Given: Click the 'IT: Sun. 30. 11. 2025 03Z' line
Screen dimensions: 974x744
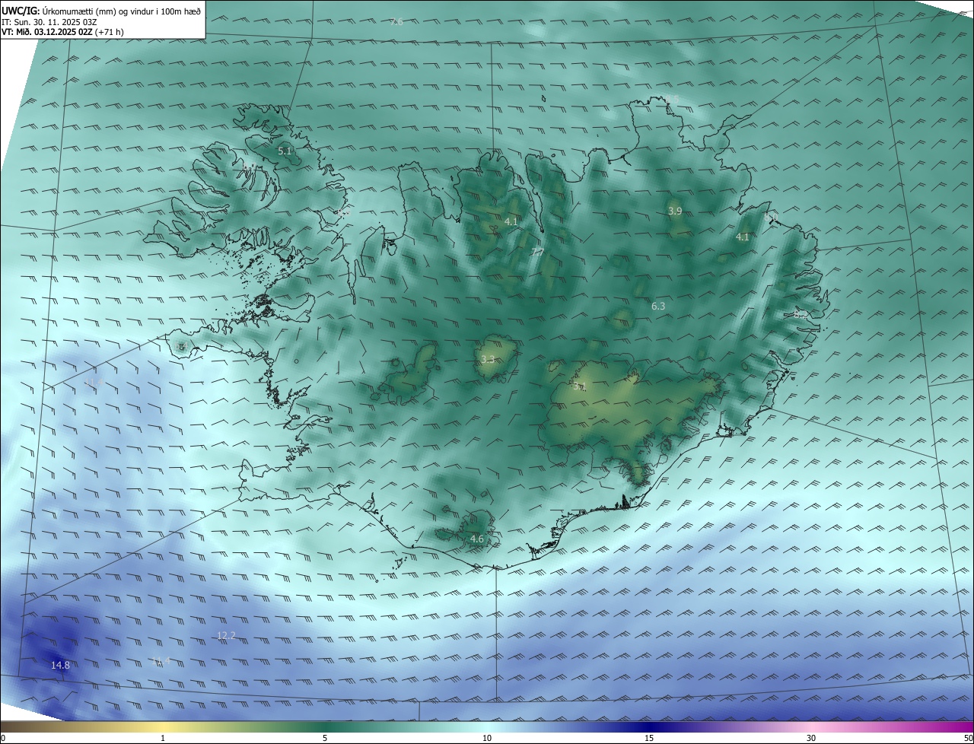Looking at the screenshot, I should click(49, 22).
